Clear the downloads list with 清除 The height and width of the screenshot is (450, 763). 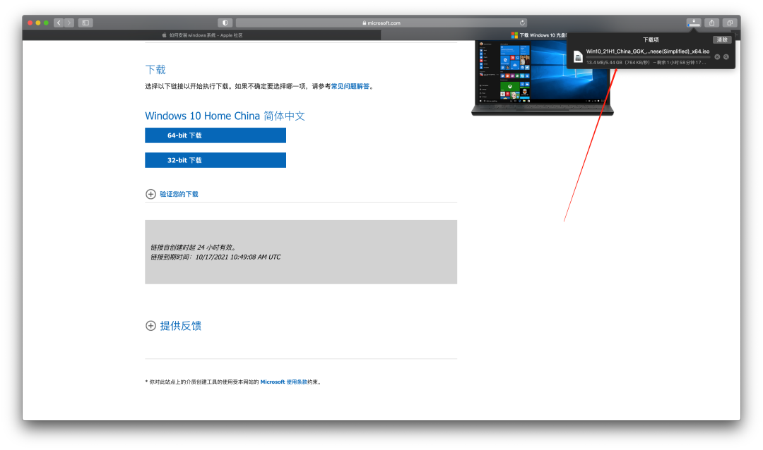(x=722, y=39)
